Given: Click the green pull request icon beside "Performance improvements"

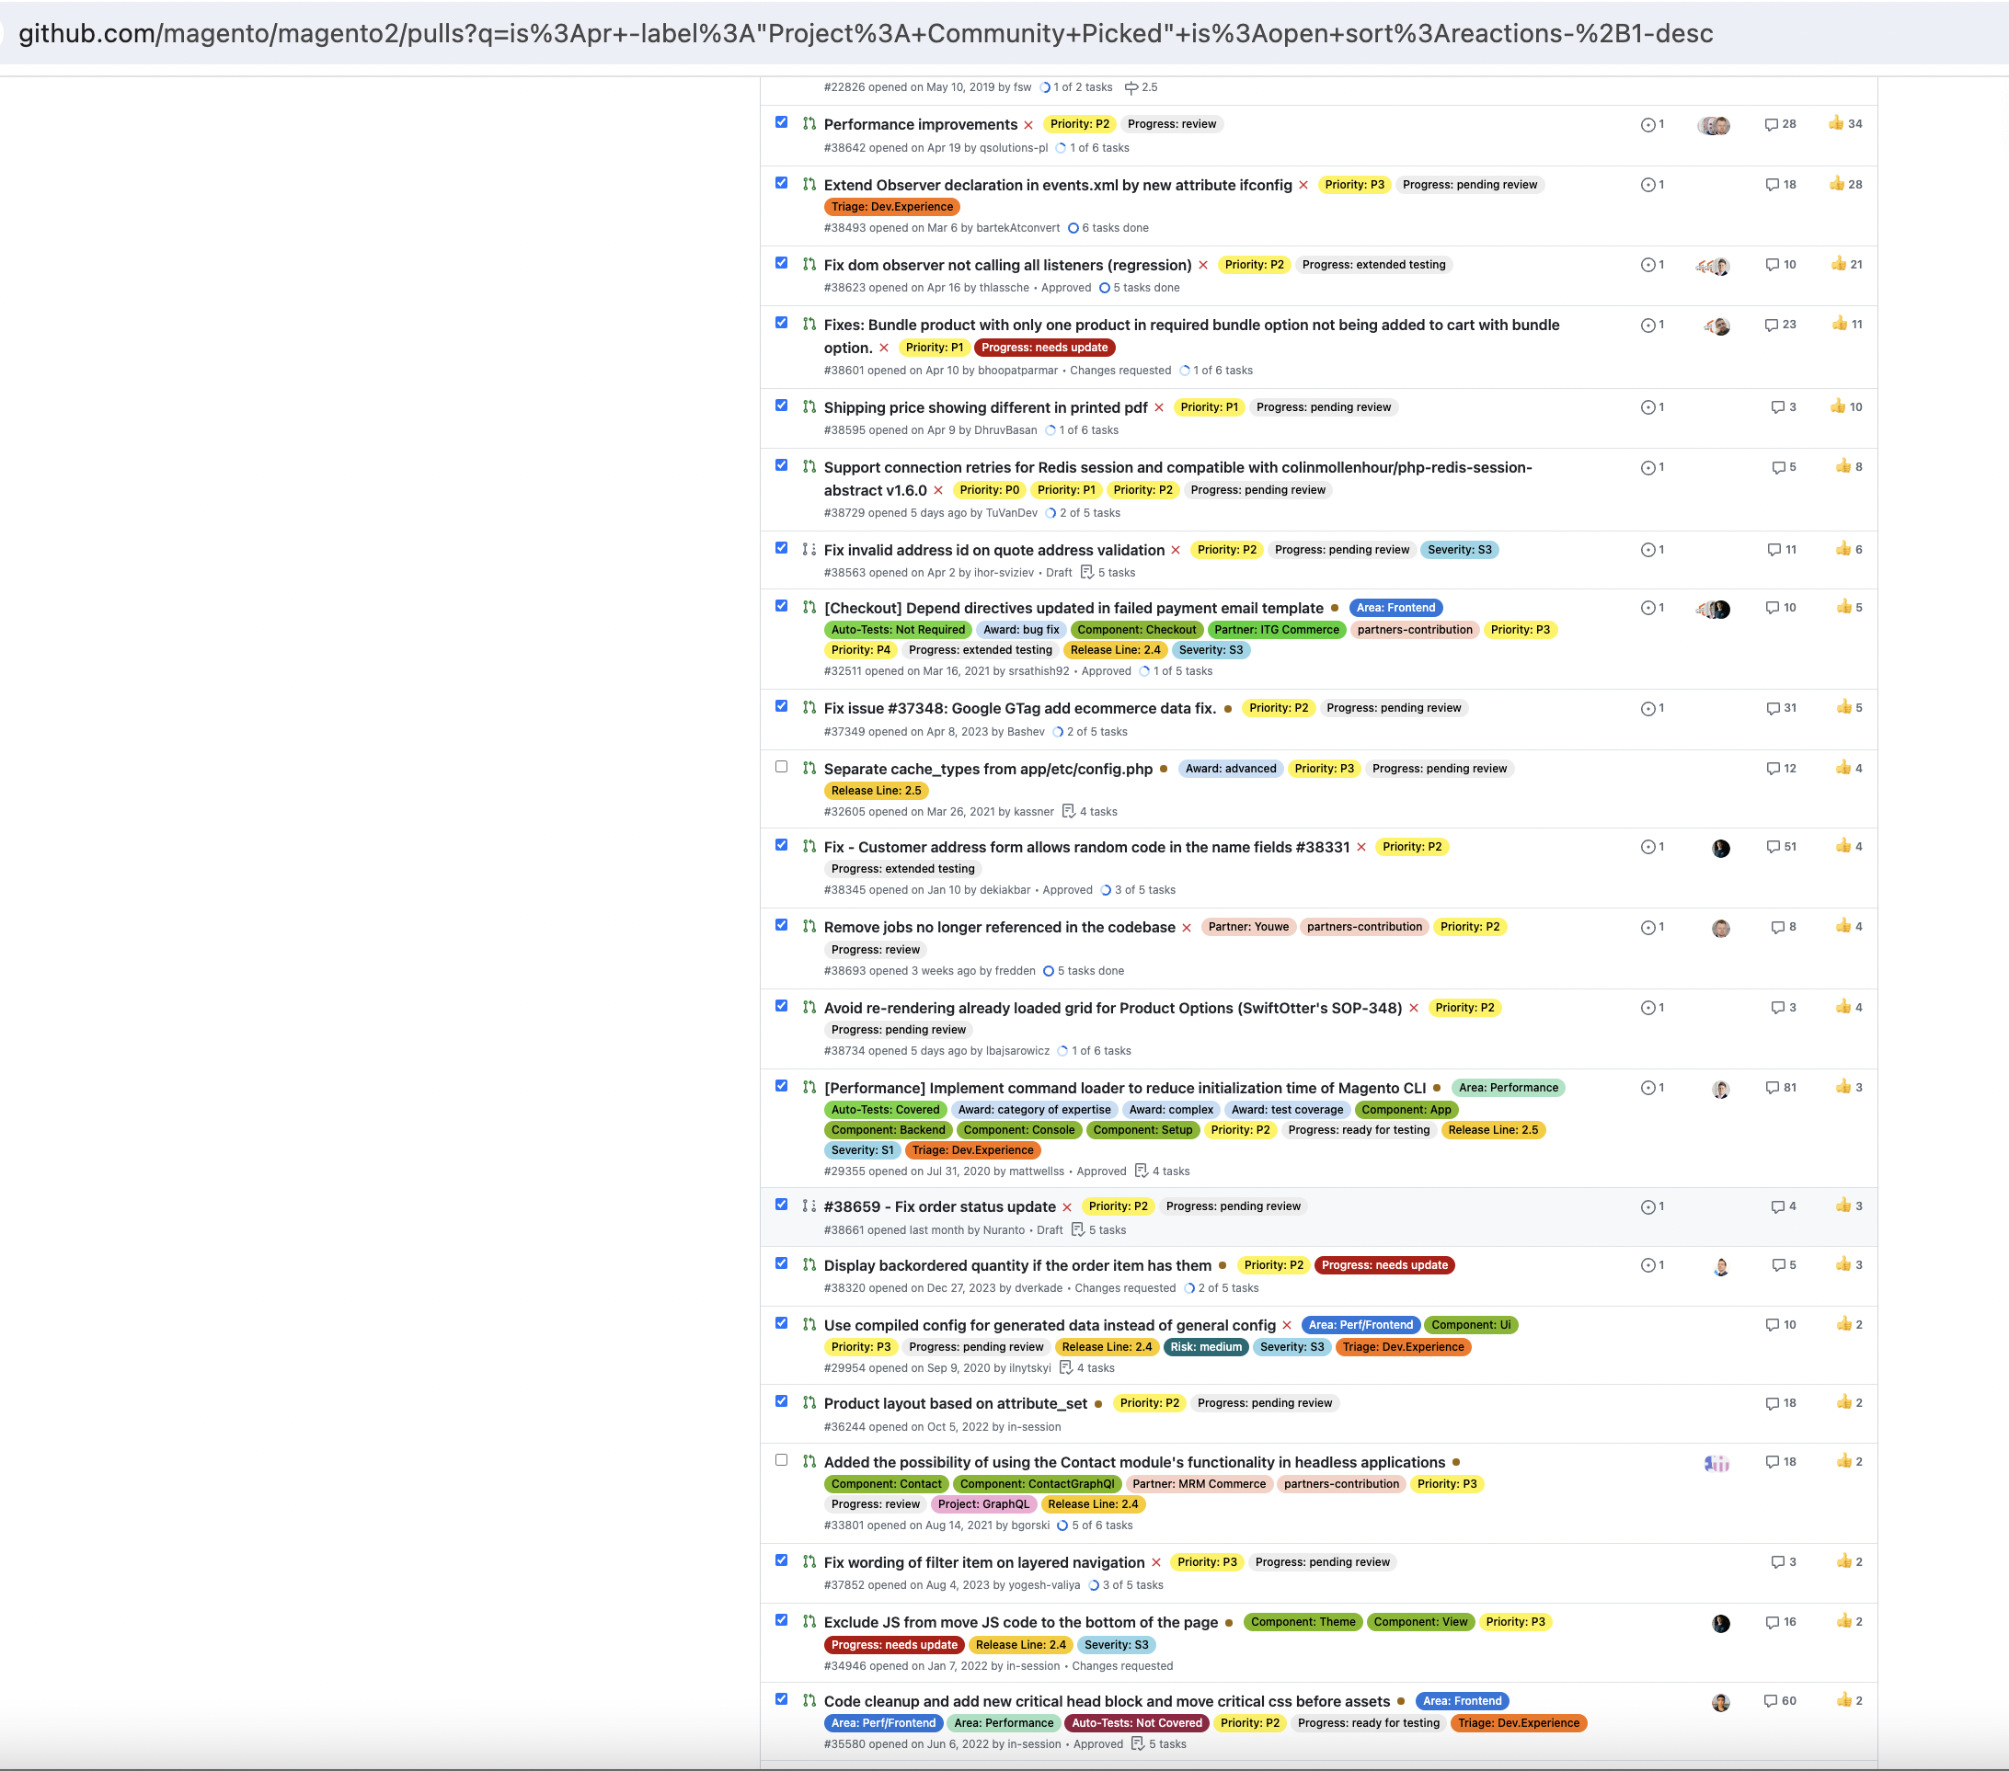Looking at the screenshot, I should [809, 124].
